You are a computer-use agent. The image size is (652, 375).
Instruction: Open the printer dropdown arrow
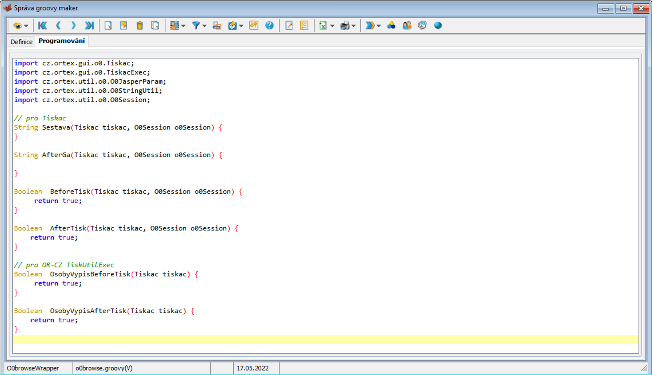coord(354,26)
